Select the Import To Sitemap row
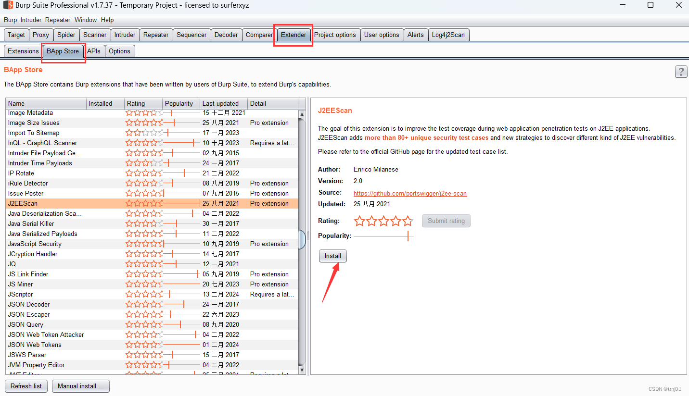 [x=152, y=133]
